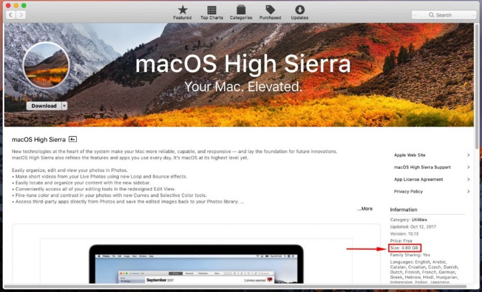Open the Purchased tag tab
482x292 pixels.
(x=270, y=13)
